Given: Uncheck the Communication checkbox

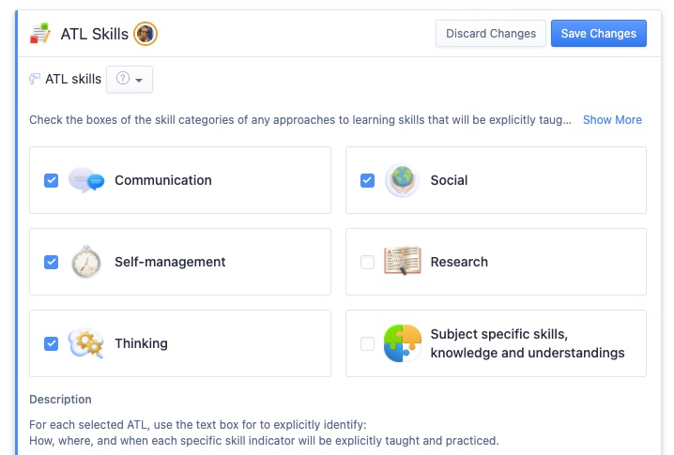Looking at the screenshot, I should point(51,180).
